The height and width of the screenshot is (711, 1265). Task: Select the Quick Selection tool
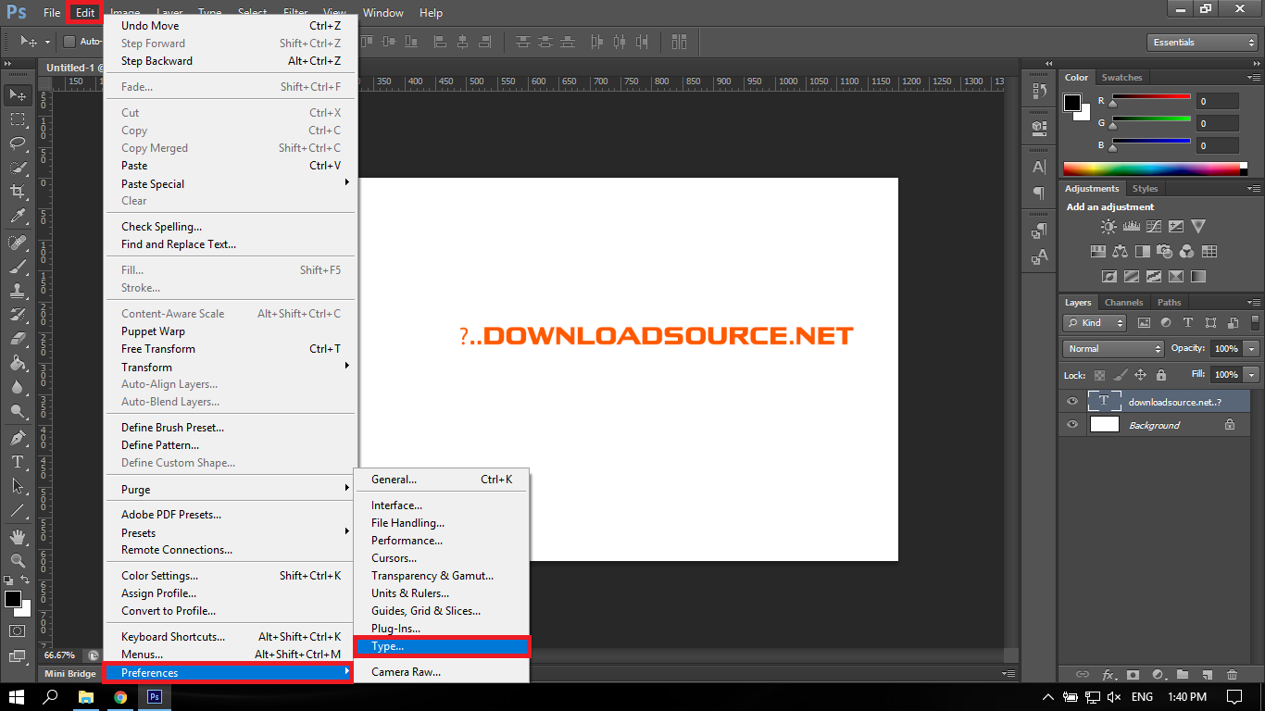pyautogui.click(x=18, y=168)
